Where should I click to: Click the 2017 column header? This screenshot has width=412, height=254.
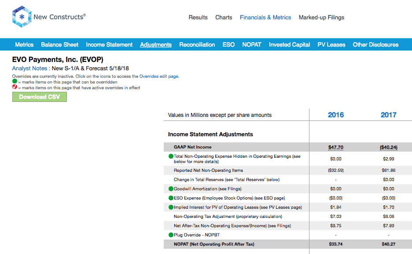coord(389,115)
